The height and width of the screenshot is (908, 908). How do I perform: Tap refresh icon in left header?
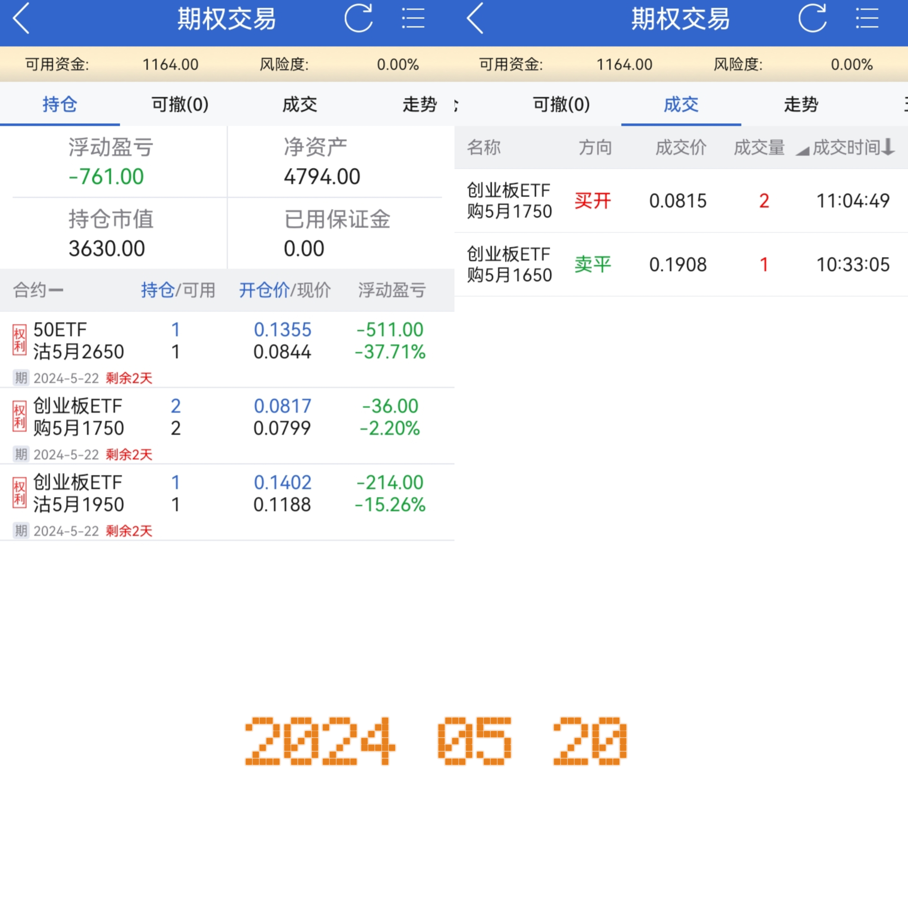(358, 19)
